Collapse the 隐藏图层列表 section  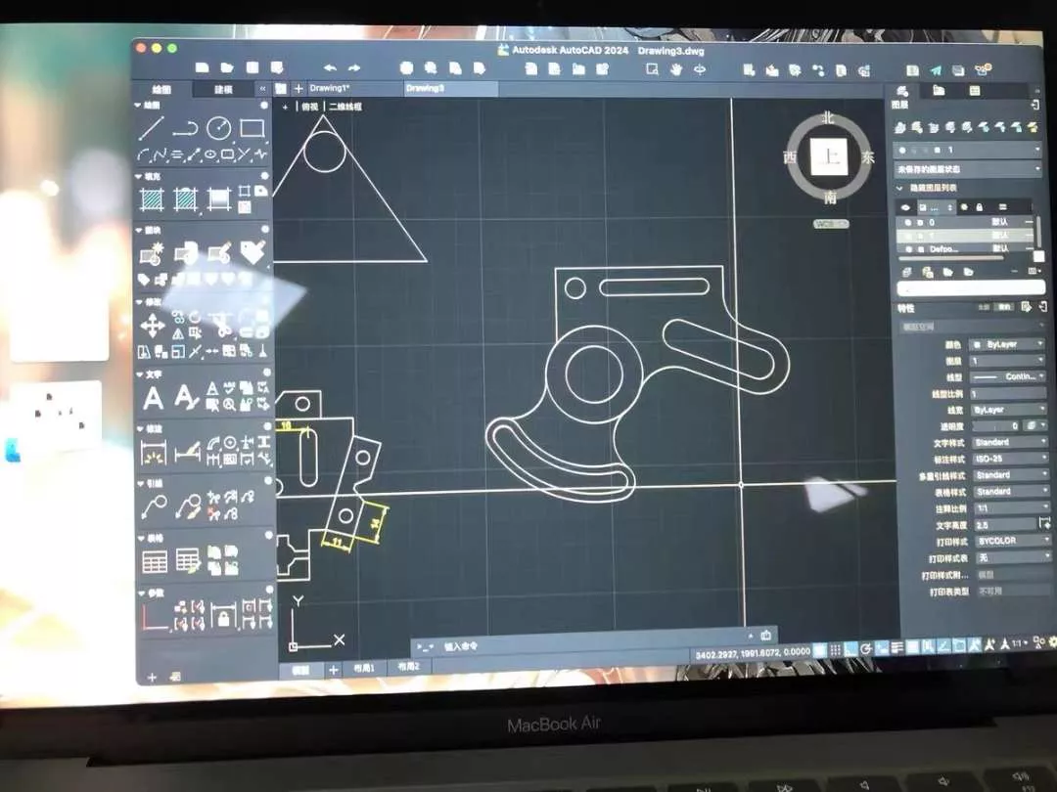(900, 188)
